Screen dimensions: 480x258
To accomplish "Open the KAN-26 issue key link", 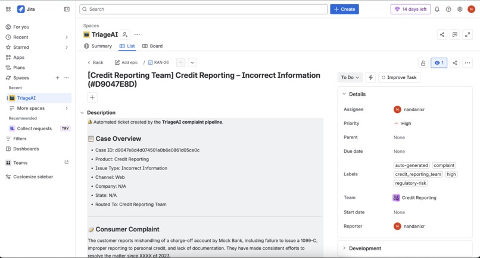I will pyautogui.click(x=161, y=62).
